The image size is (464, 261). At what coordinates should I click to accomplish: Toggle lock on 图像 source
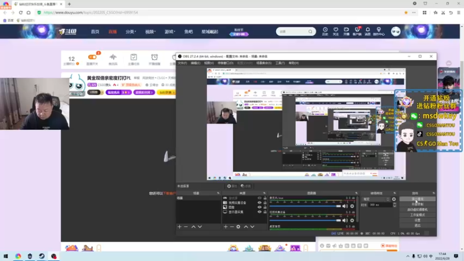tap(265, 207)
